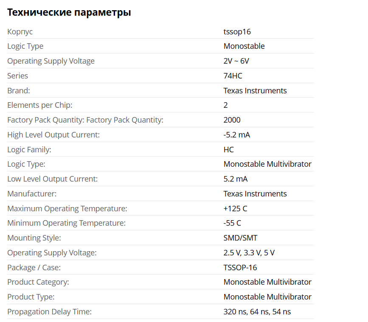Image resolution: width=368 pixels, height=322 pixels.
Task: Click the '2000' factory pack quantity
Action: click(x=232, y=120)
